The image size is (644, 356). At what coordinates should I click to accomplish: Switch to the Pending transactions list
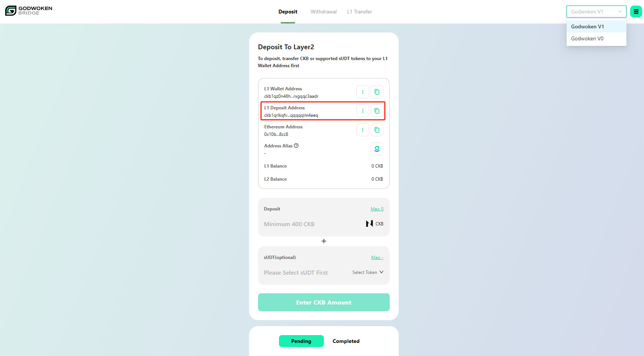(301, 341)
